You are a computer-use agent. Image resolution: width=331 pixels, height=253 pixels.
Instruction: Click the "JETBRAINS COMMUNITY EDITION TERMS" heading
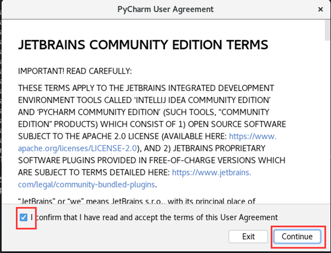point(143,45)
